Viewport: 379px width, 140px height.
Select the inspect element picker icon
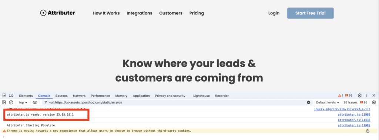pos(4,96)
